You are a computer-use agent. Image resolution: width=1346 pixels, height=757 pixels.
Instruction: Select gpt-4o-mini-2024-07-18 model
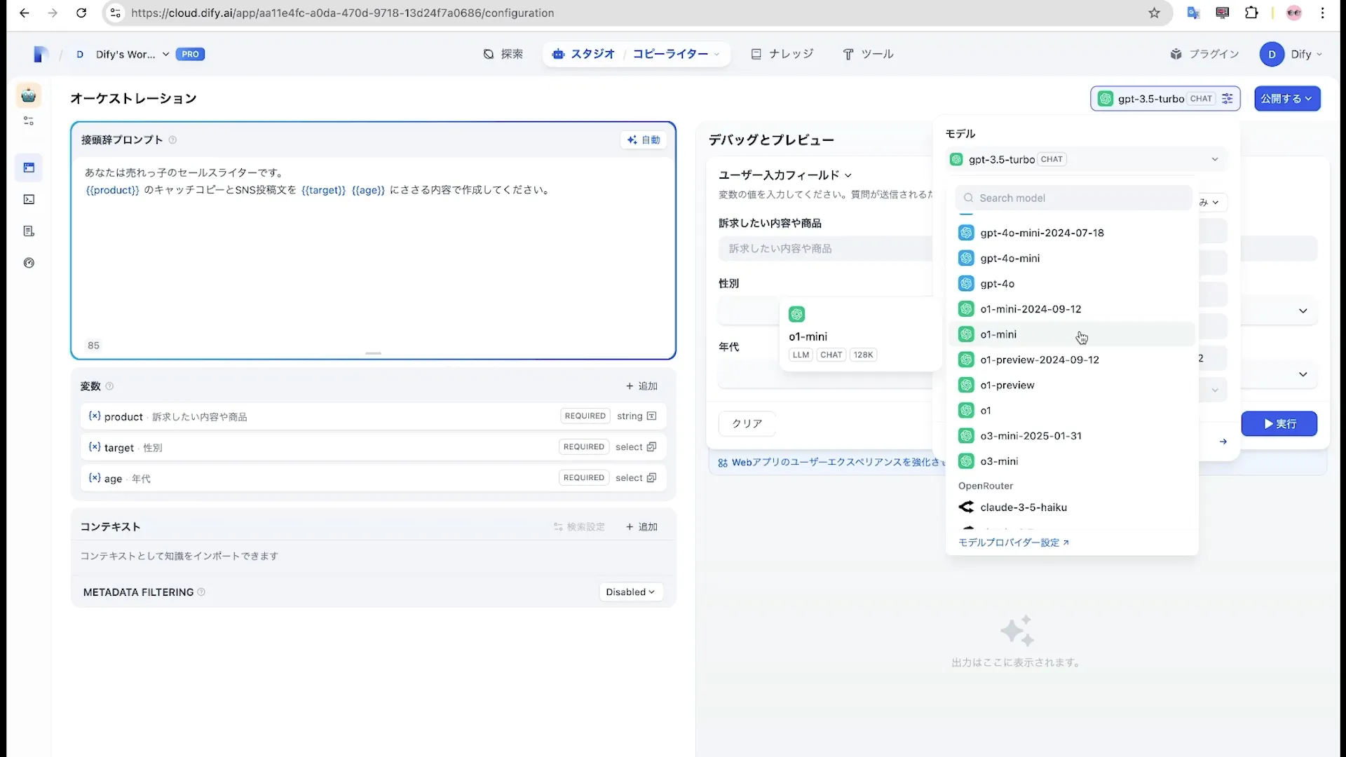(1072, 233)
